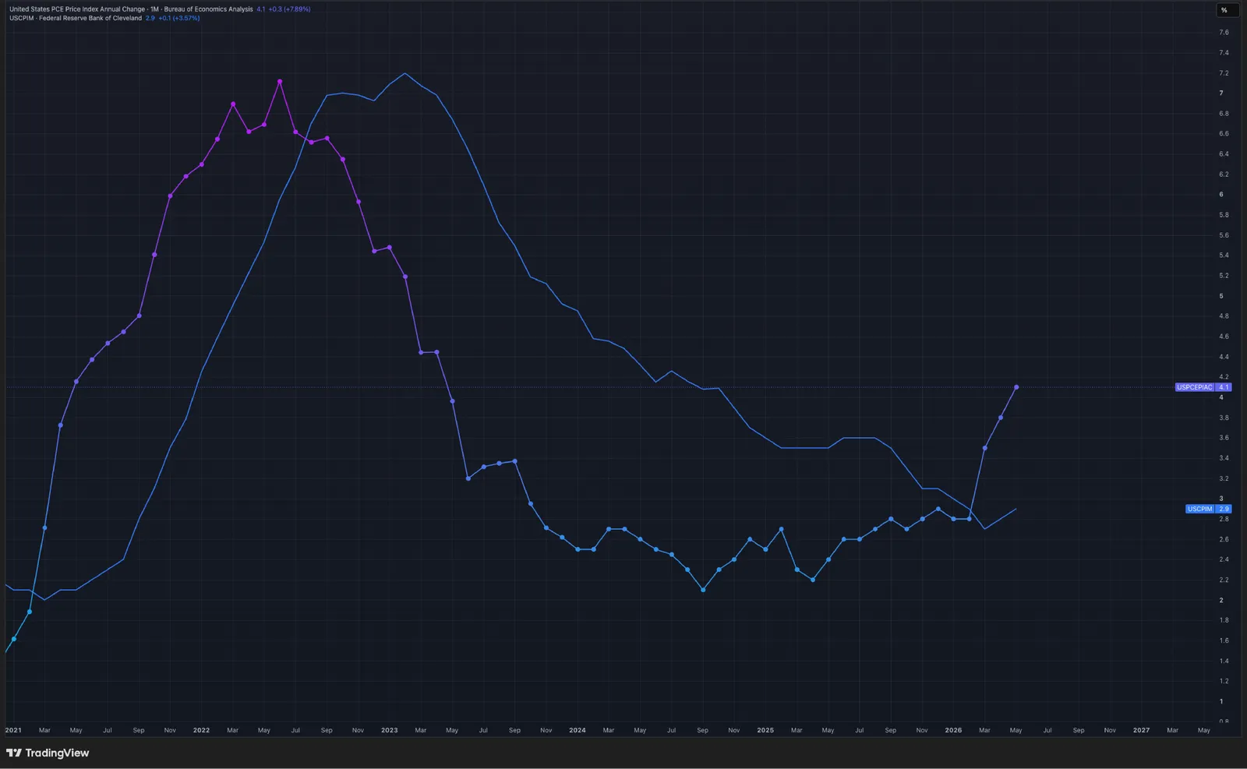This screenshot has width=1247, height=769.
Task: Select the USCPIM Federal Reserve Bank of Cleveland legend
Action: pyautogui.click(x=76, y=18)
